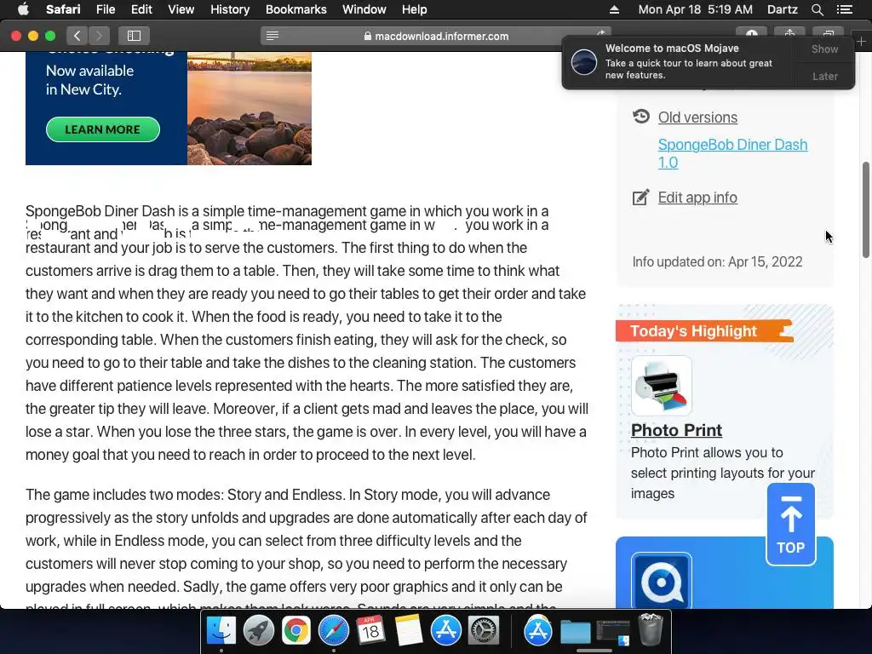This screenshot has width=872, height=654.
Task: Open Notification Center list icon
Action: tap(844, 9)
